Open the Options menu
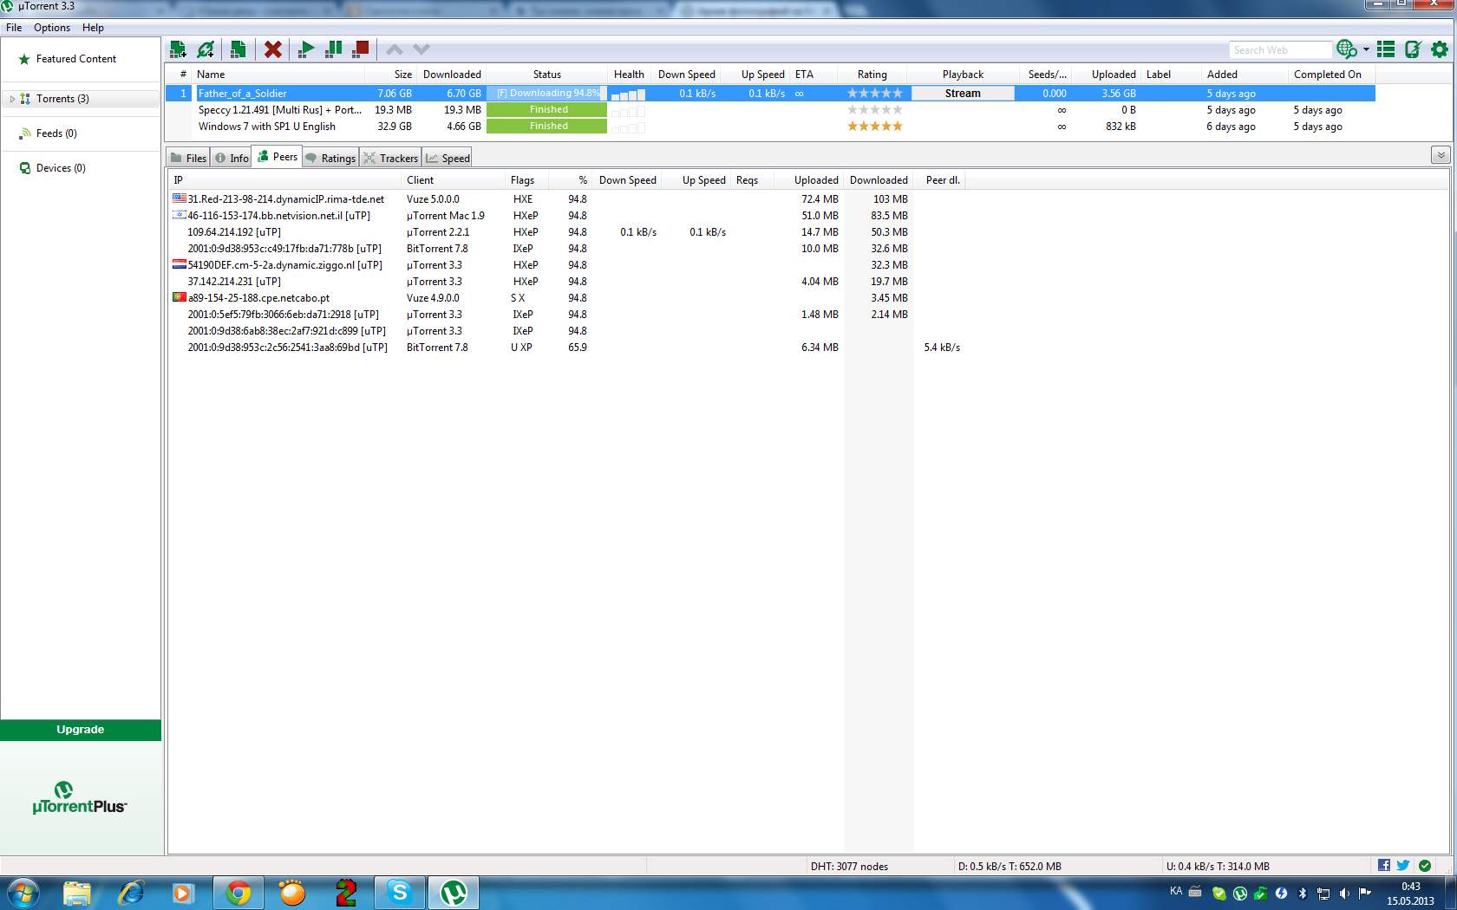 [x=52, y=28]
